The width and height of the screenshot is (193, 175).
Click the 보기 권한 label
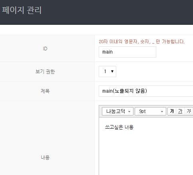pos(45,72)
